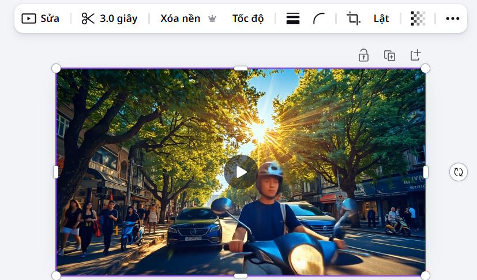
Task: Click the rotate handle icon beside video
Action: (x=458, y=172)
